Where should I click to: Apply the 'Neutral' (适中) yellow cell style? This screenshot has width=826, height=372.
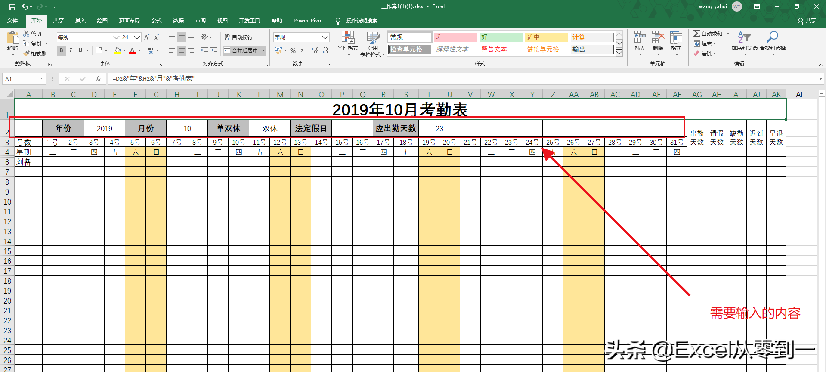546,37
